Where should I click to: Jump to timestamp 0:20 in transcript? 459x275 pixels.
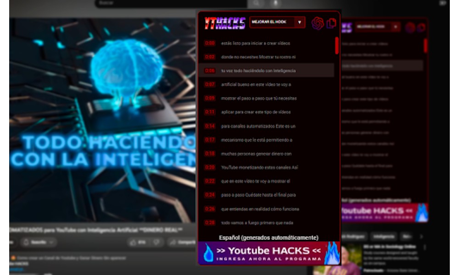210,167
